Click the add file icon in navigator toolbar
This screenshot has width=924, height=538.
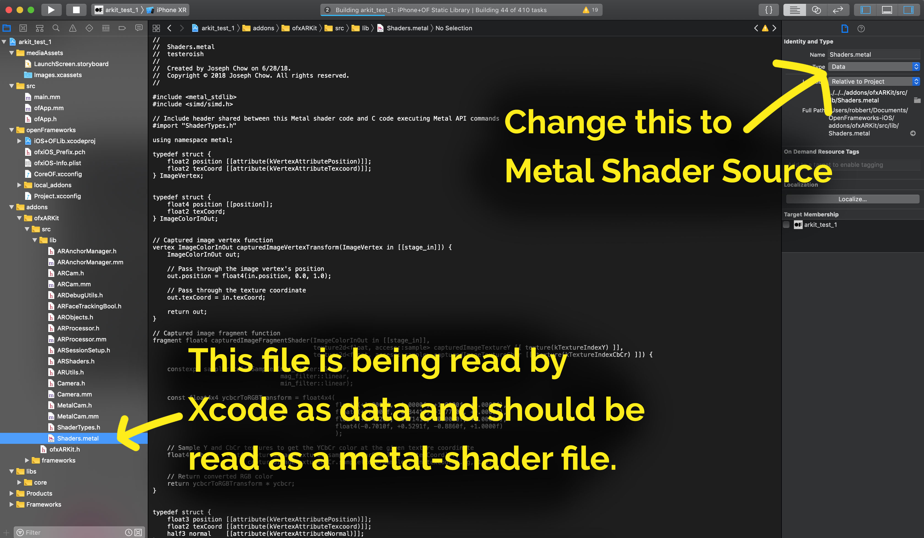5,532
